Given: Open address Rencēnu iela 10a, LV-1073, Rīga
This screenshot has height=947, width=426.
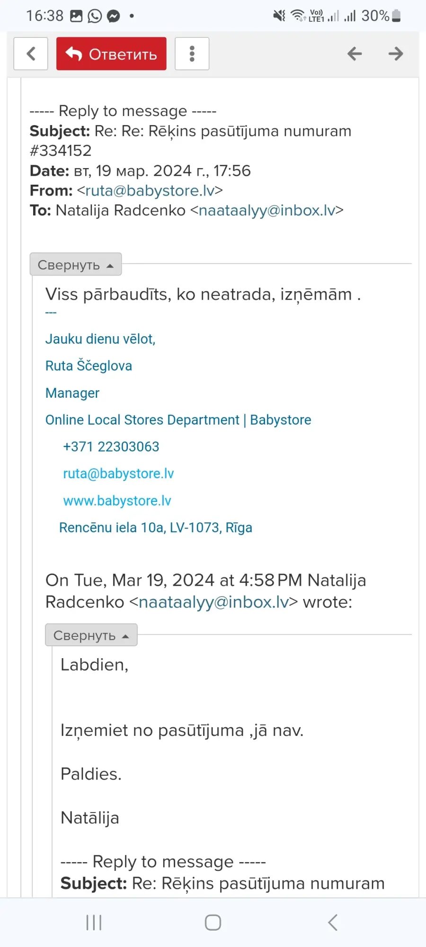Looking at the screenshot, I should (156, 527).
